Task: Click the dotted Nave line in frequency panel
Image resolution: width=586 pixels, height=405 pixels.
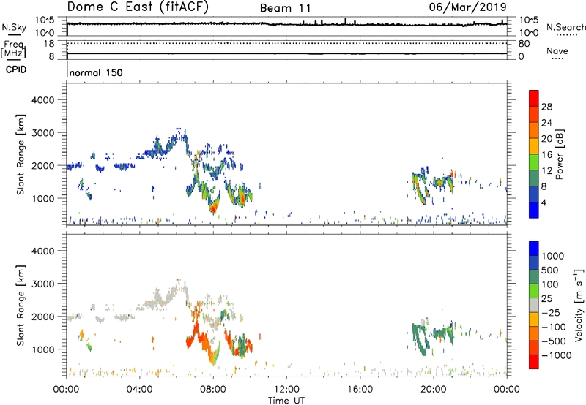Action: [x=286, y=44]
